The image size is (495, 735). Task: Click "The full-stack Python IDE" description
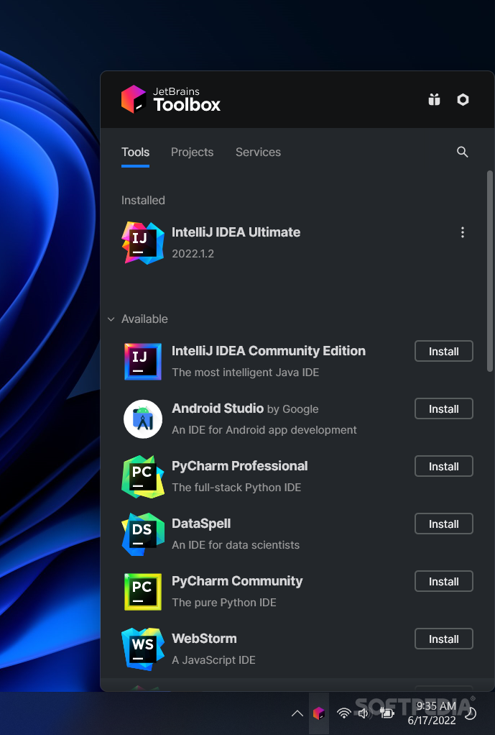[x=236, y=488]
